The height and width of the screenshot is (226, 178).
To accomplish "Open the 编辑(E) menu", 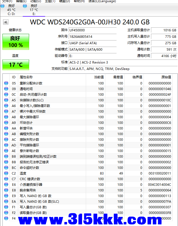I will coord(21,1).
